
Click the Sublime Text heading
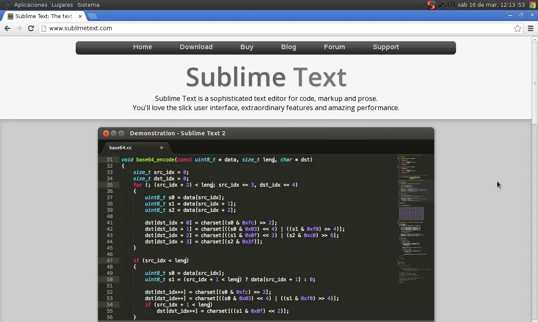(266, 77)
